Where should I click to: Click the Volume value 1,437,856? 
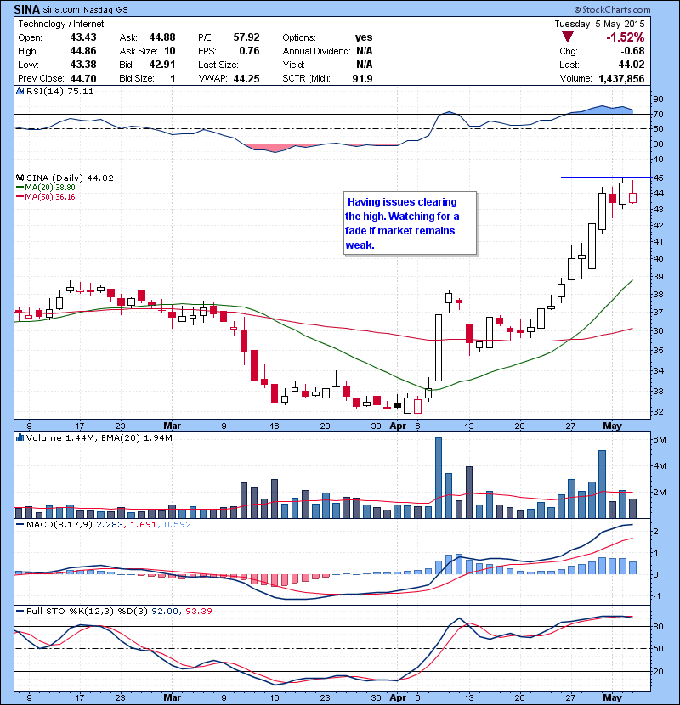[621, 78]
